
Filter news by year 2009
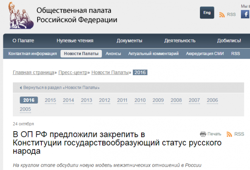pos(158,100)
